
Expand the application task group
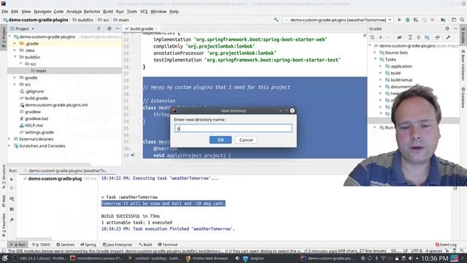pyautogui.click(x=381, y=66)
